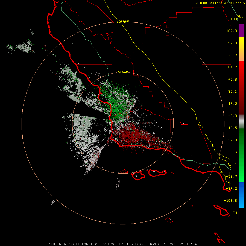
Task: Click the 100 NMI range ring label
Action: [123, 22]
